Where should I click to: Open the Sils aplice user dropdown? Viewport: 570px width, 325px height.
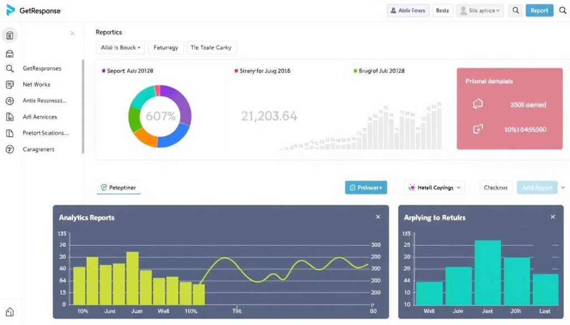pyautogui.click(x=479, y=11)
